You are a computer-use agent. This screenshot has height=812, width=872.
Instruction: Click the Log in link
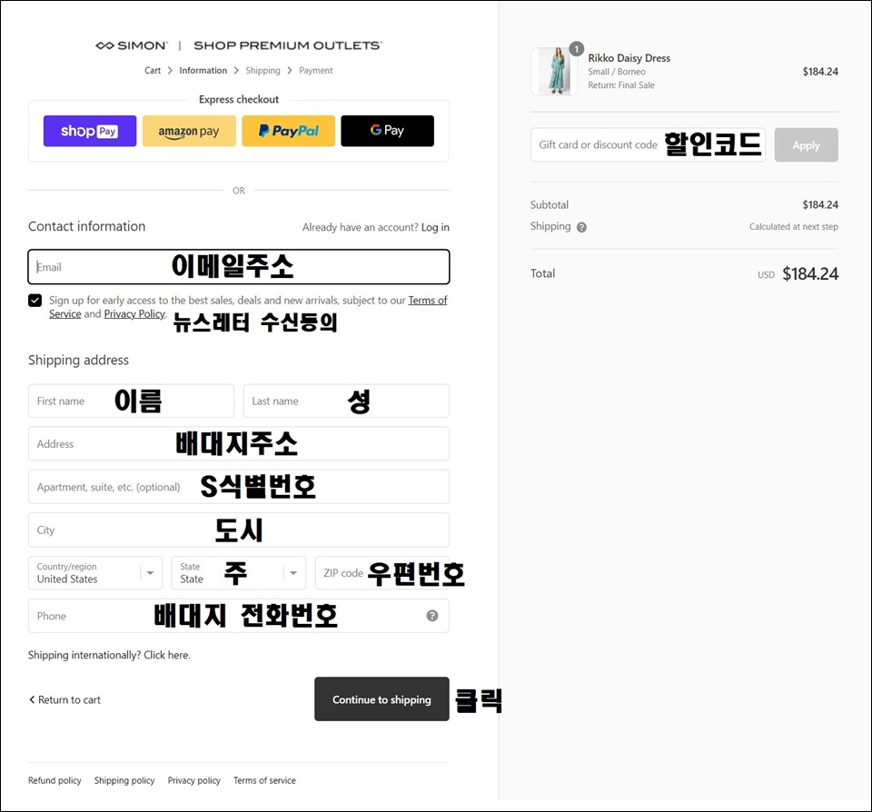pos(435,227)
